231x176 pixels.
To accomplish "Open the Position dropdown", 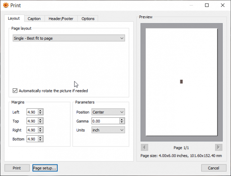I will tap(108, 112).
